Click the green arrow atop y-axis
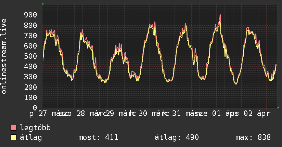Viewport: 282px width, 147px height. pyautogui.click(x=43, y=4)
